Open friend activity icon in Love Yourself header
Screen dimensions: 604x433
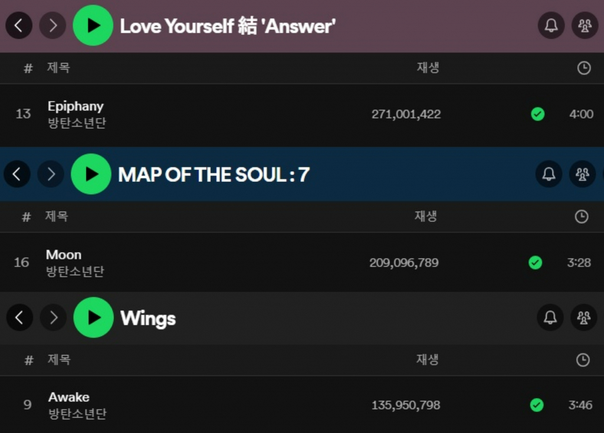click(585, 25)
